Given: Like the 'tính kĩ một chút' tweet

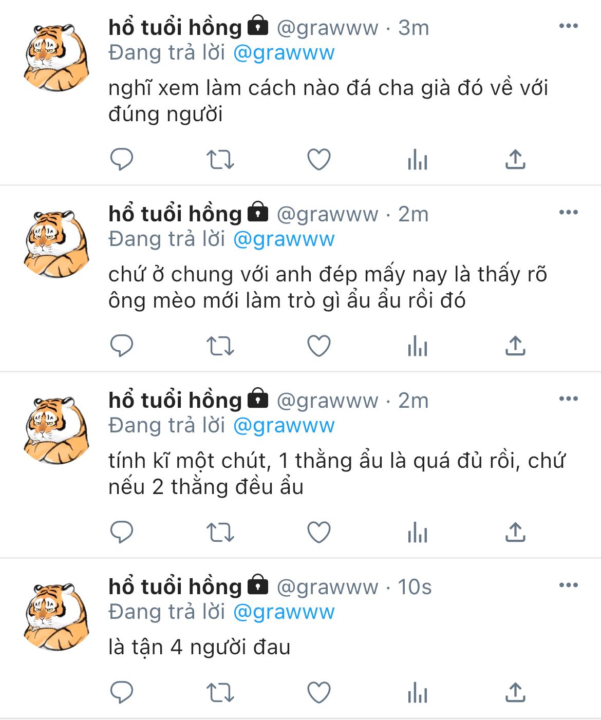Looking at the screenshot, I should (318, 532).
